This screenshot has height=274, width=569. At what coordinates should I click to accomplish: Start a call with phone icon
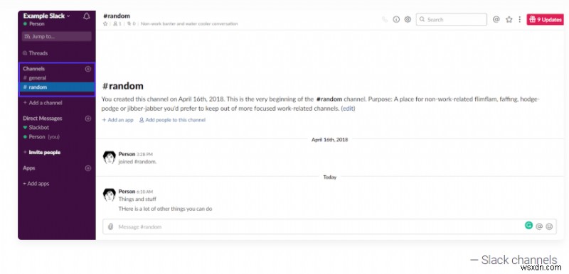385,20
